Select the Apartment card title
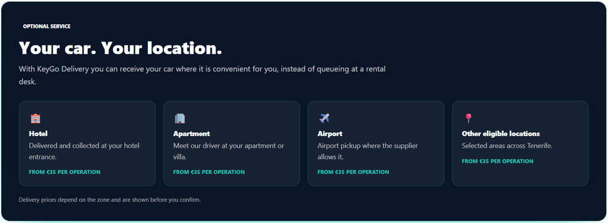 pos(192,134)
